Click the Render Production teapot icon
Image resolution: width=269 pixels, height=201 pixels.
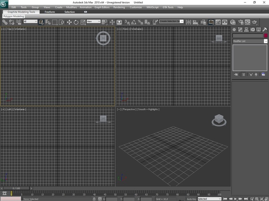(x=254, y=22)
